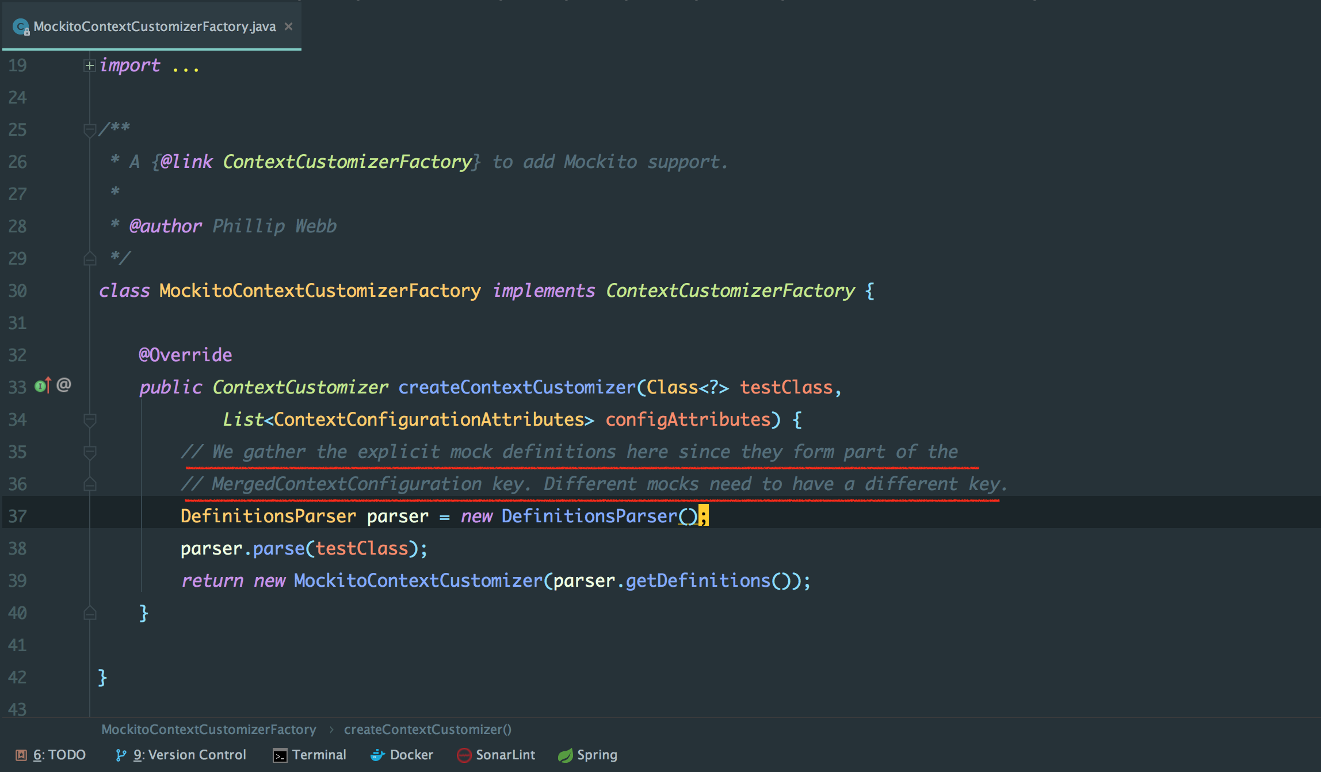Collapse the comment block fold on line 35

pyautogui.click(x=90, y=453)
